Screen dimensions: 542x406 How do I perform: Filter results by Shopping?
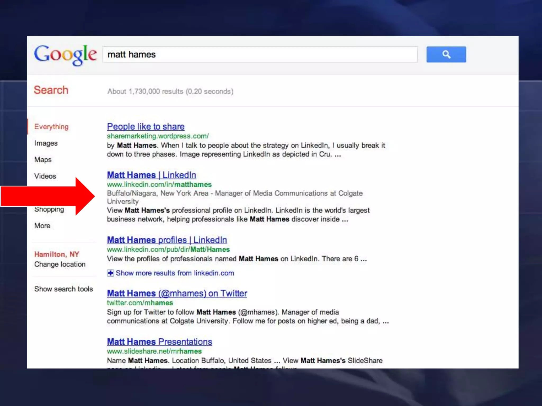pyautogui.click(x=49, y=210)
